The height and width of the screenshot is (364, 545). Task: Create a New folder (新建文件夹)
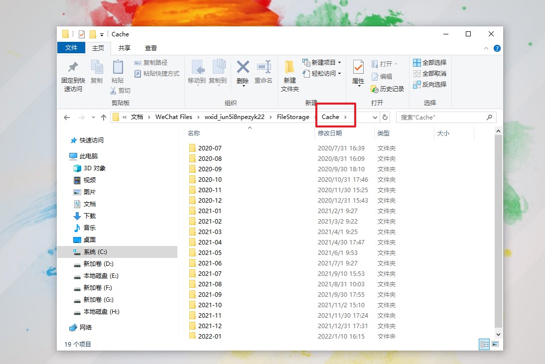289,76
